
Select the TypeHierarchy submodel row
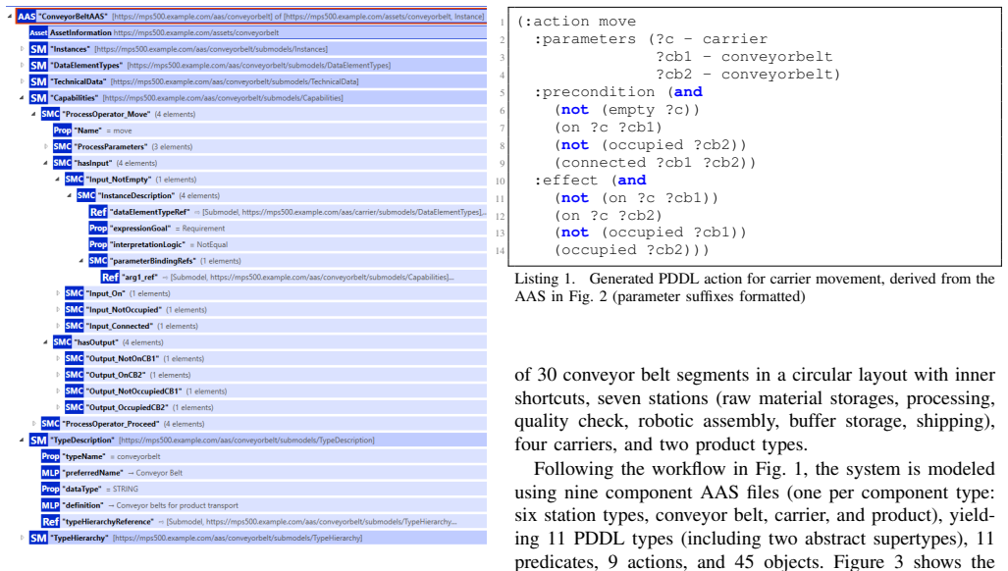(x=258, y=539)
